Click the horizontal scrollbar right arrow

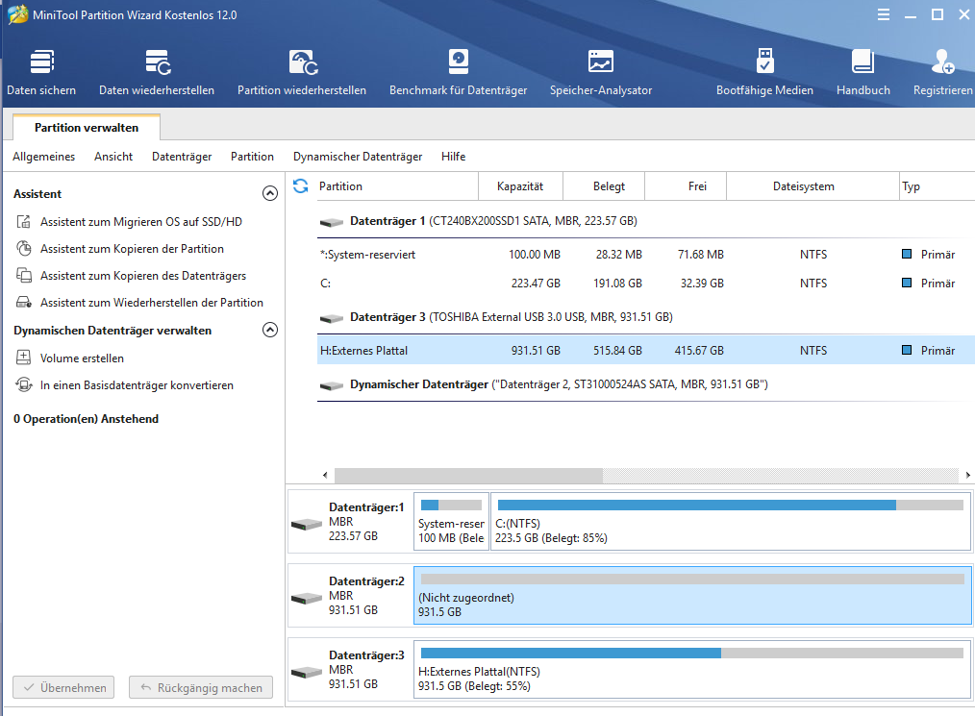(966, 475)
